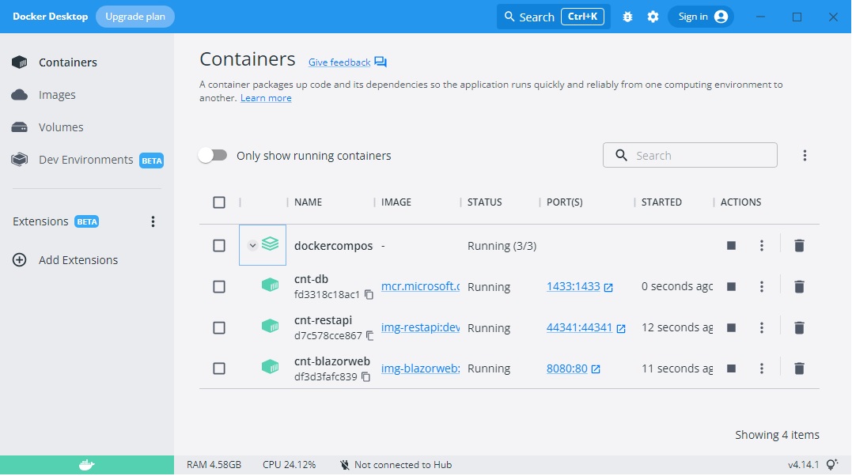The height and width of the screenshot is (476, 852).
Task: Click the cnt-restapi container icon
Action: [x=270, y=326]
